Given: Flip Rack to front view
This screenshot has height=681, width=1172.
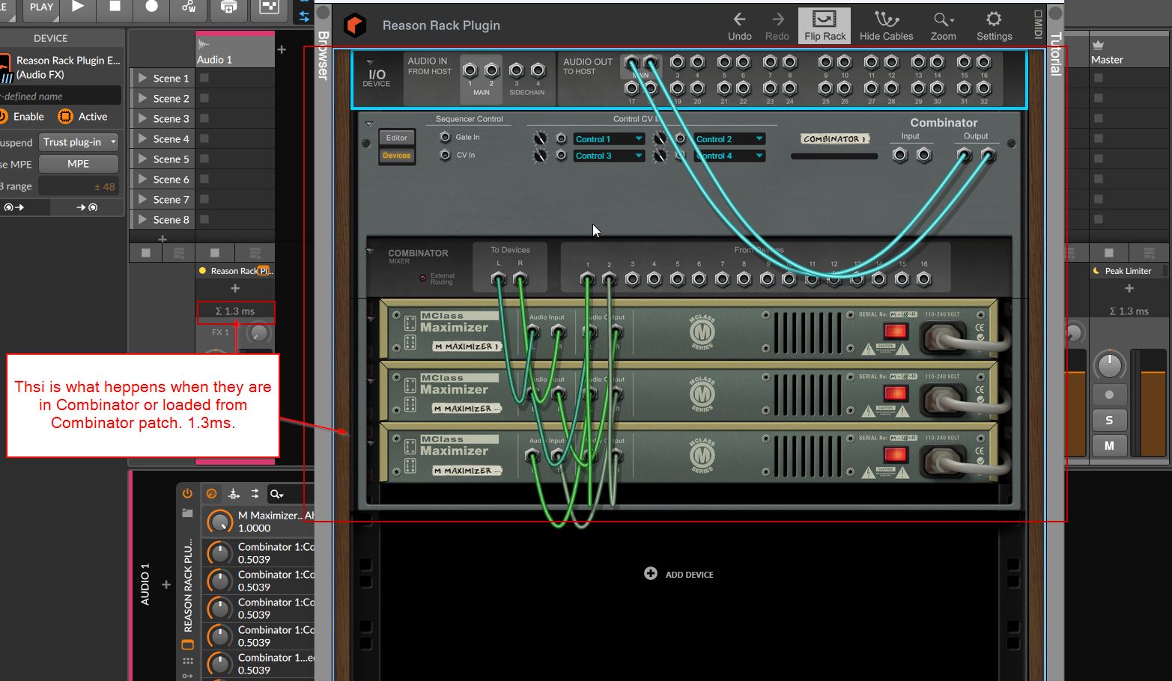Looking at the screenshot, I should (x=825, y=25).
